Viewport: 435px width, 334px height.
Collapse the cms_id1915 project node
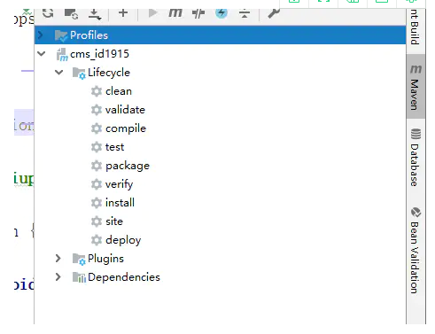(x=42, y=54)
